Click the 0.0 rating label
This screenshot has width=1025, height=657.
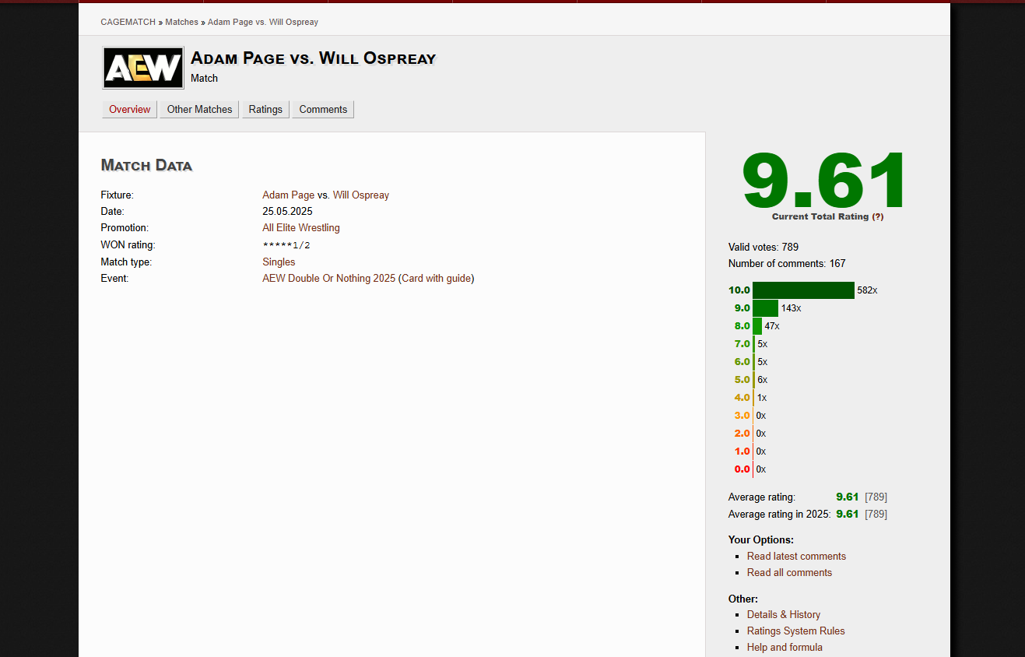742,469
